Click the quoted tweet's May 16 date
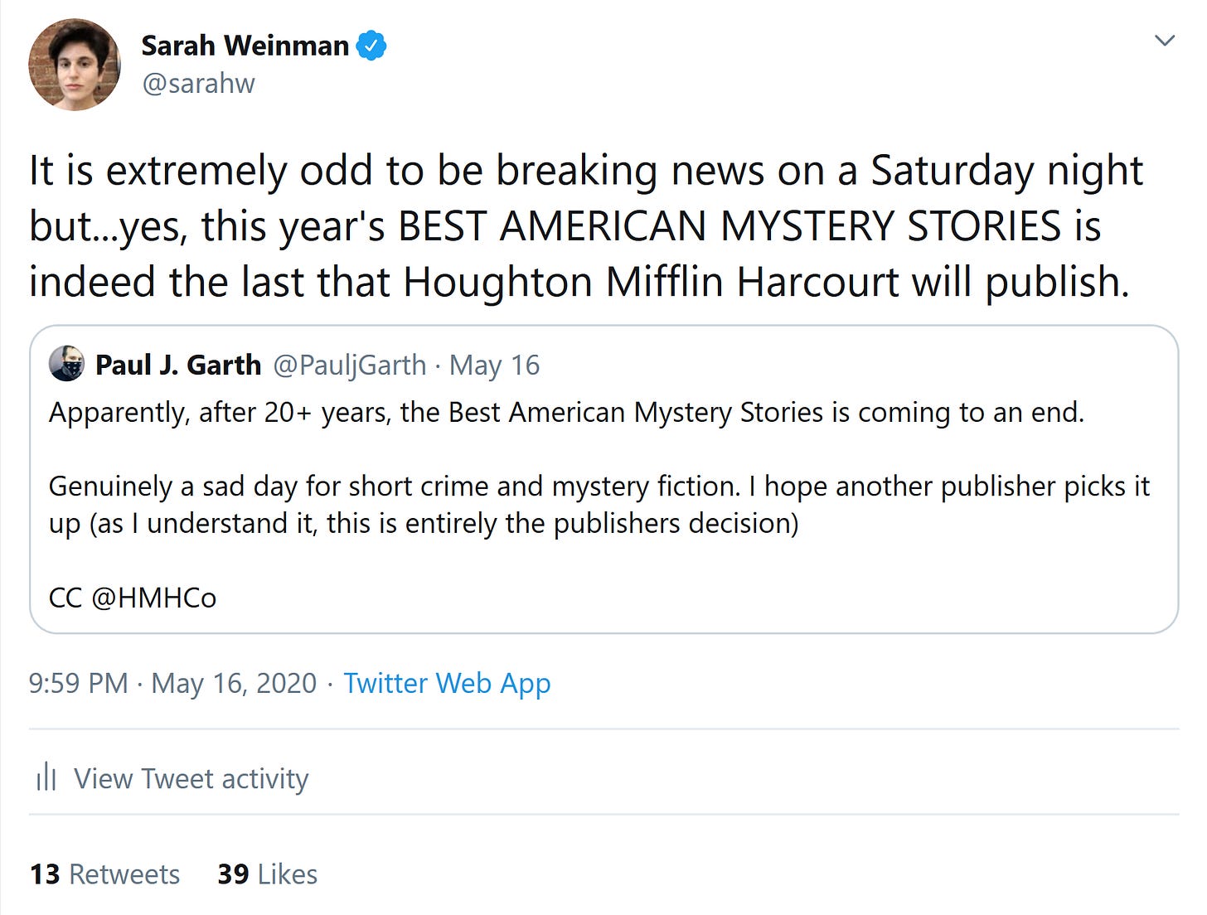 pyautogui.click(x=495, y=365)
